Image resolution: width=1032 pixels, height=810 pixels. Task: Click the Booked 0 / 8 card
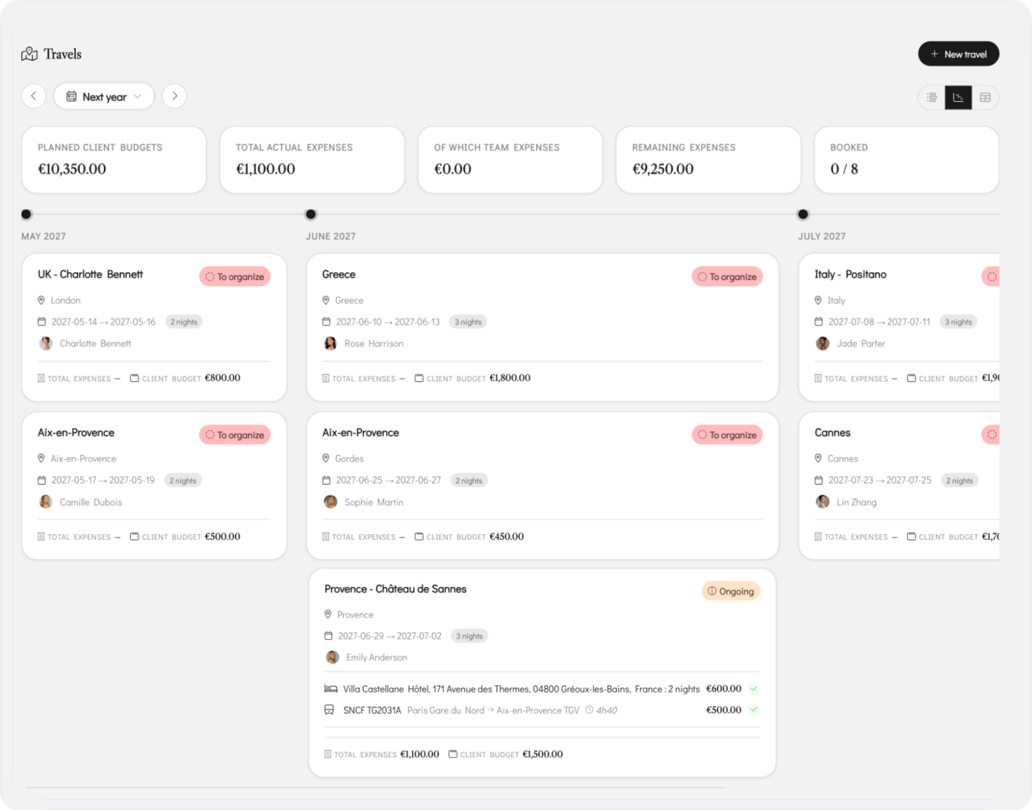[907, 160]
